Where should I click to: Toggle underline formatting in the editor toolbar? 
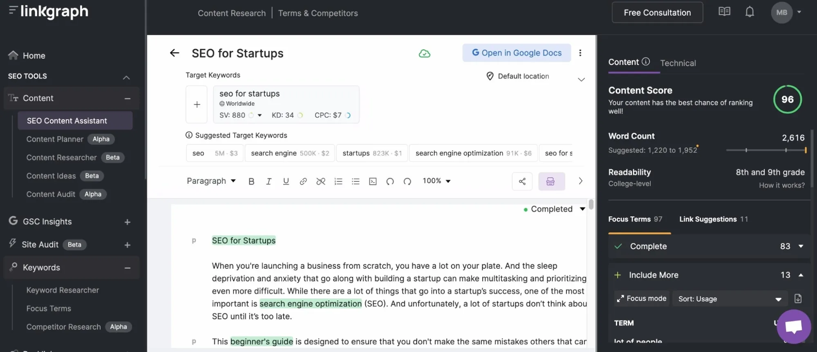tap(286, 181)
